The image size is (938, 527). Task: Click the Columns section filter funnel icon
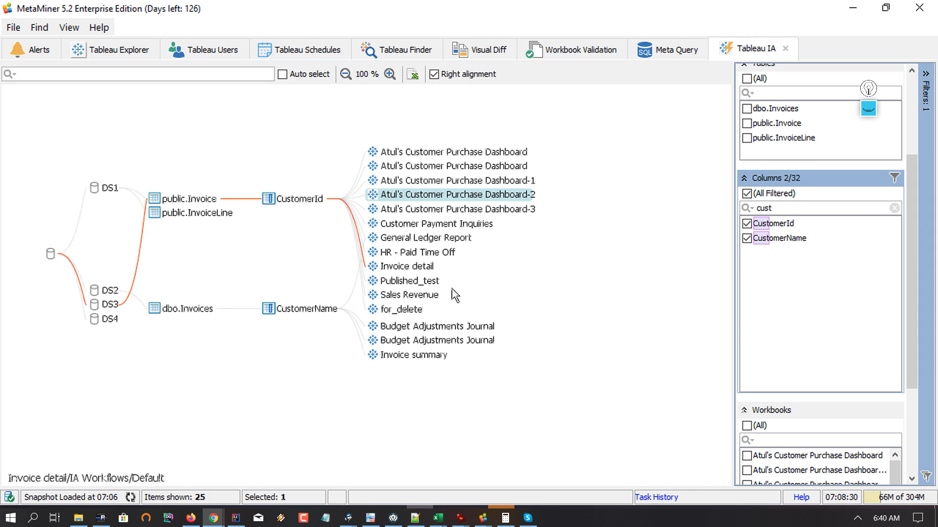coord(894,178)
